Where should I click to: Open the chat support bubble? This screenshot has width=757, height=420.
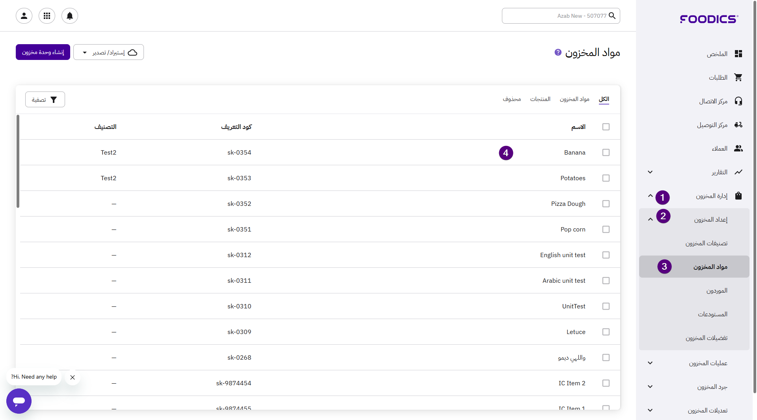pyautogui.click(x=19, y=401)
